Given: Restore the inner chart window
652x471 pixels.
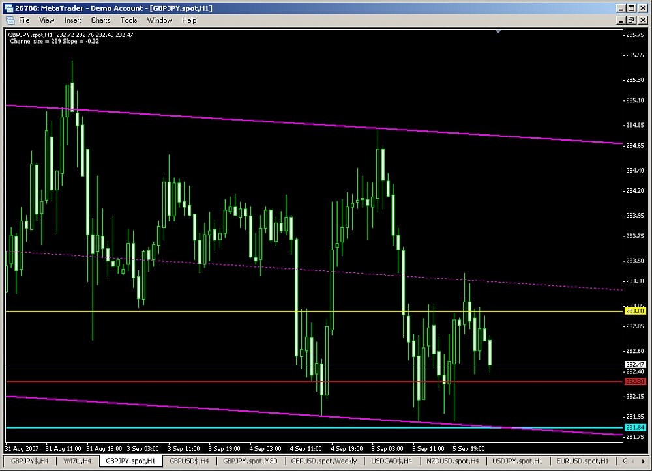Looking at the screenshot, I should click(630, 20).
